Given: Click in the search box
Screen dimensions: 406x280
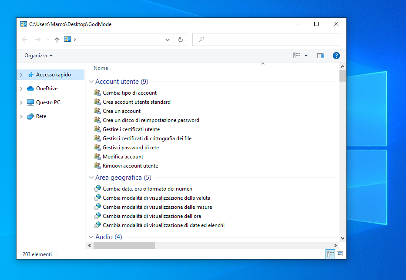Looking at the screenshot, I should [x=267, y=40].
